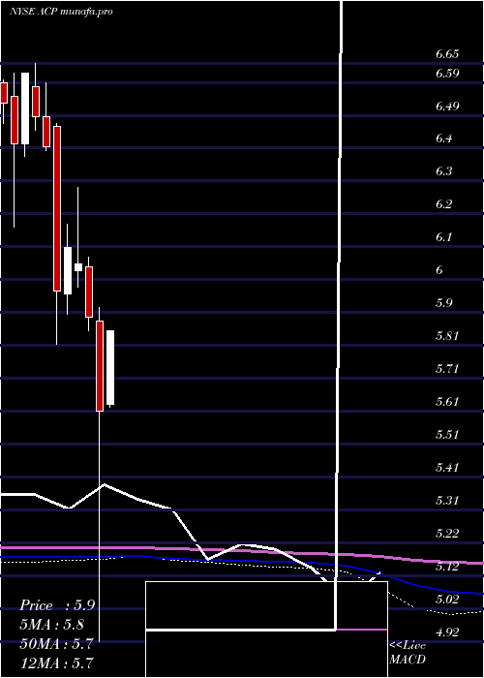Click the 5.71 price axis label
Viewport: 484px width, 678px height.
point(447,369)
